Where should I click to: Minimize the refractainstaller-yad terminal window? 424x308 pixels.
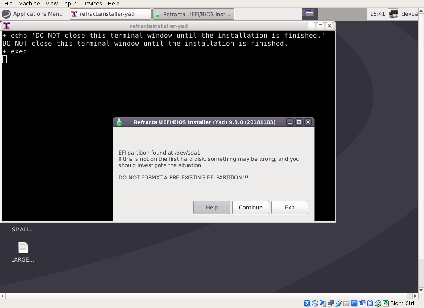tap(311, 26)
